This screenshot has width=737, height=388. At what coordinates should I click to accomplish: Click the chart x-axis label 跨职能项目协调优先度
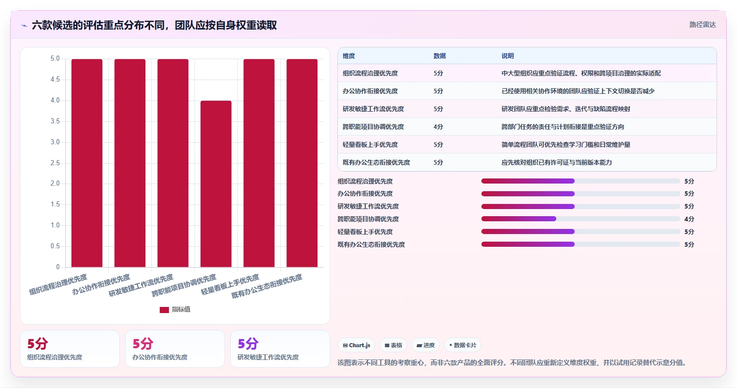coord(184,286)
